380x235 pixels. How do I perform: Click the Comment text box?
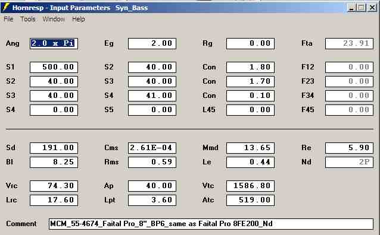tap(211, 224)
